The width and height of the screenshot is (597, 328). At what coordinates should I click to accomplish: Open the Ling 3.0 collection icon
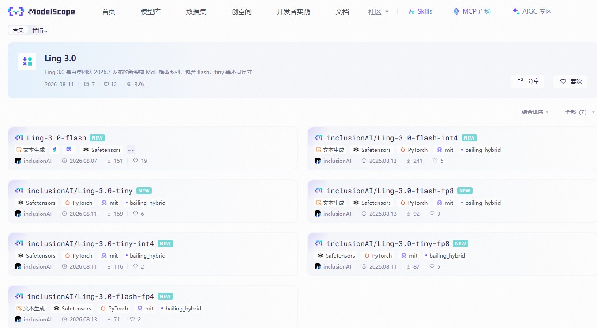coord(27,62)
